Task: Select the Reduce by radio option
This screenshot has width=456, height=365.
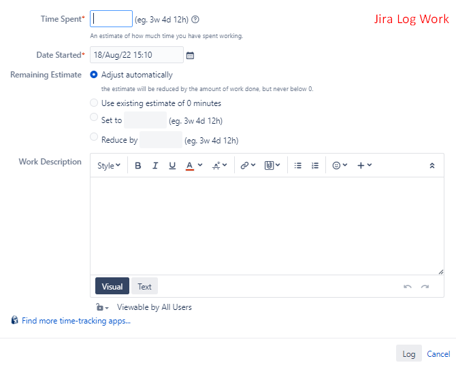Action: [94, 137]
